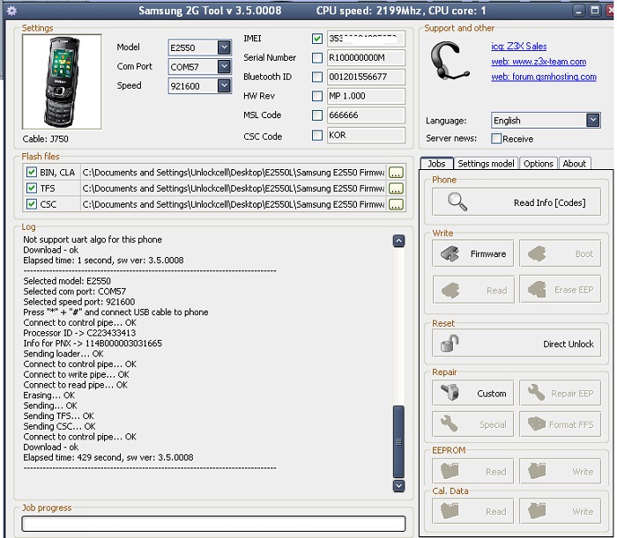Click log line 'Info for PNX'
Viewport: 617px width, 538px height.
(x=93, y=343)
